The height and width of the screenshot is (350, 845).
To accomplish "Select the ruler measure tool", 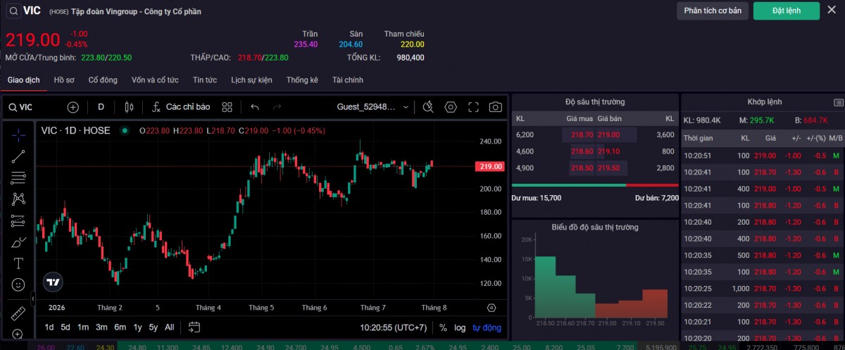I will click(x=18, y=313).
